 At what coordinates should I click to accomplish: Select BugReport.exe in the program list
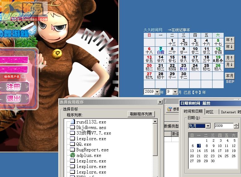click(92, 150)
